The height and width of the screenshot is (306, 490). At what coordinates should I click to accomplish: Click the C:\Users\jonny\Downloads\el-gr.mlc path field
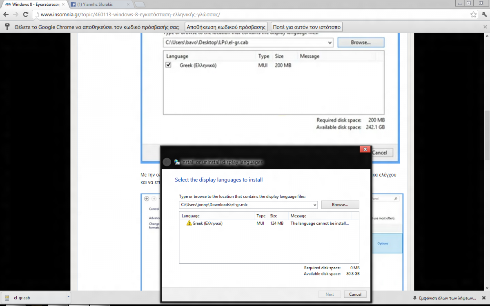coord(248,204)
